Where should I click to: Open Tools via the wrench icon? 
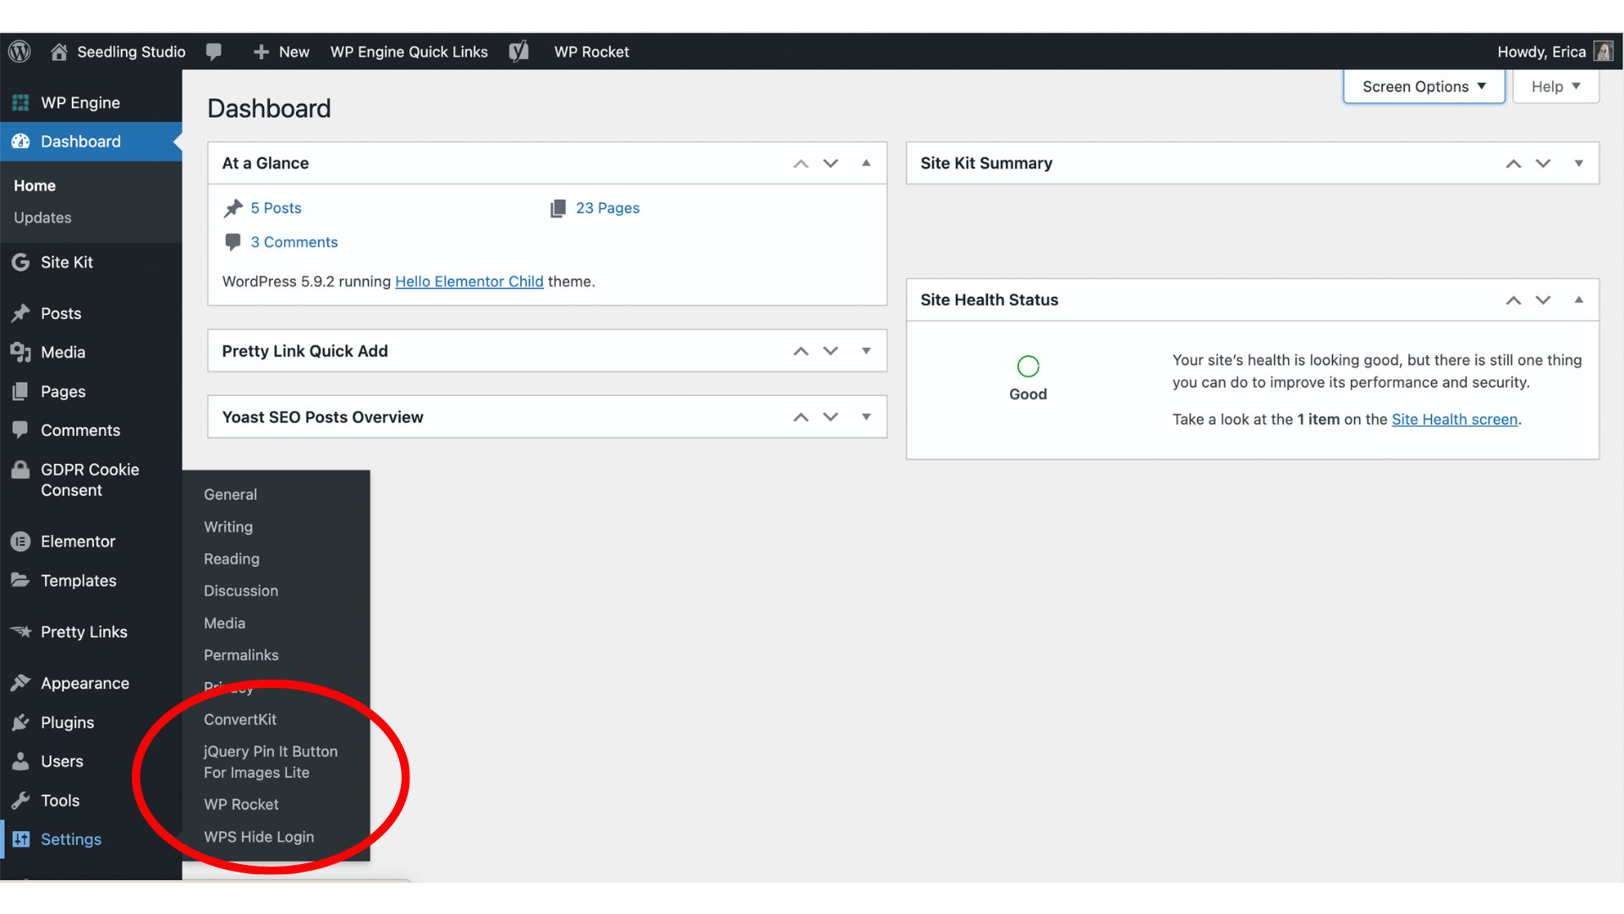[21, 800]
